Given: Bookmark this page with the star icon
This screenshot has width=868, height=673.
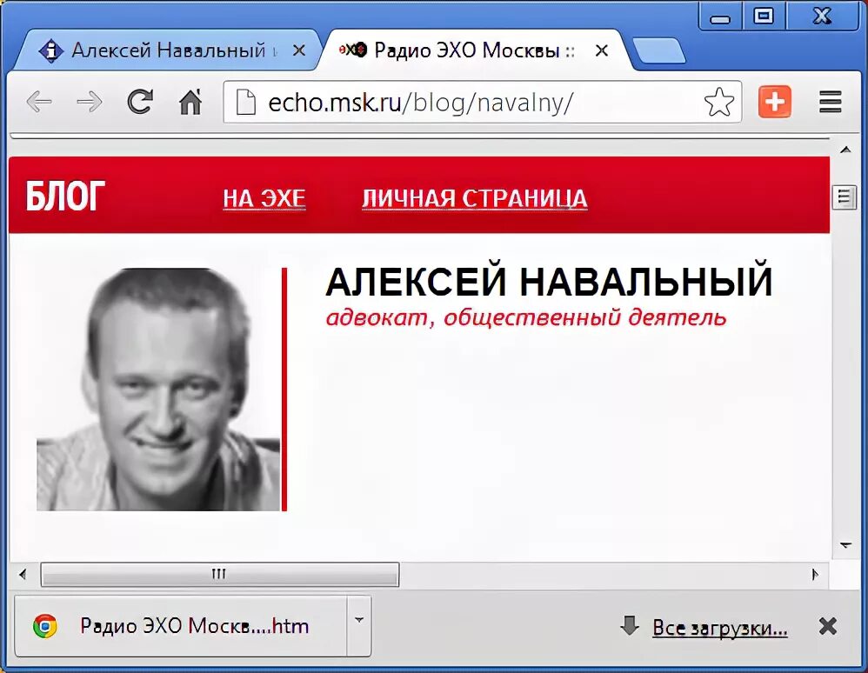Looking at the screenshot, I should [718, 102].
